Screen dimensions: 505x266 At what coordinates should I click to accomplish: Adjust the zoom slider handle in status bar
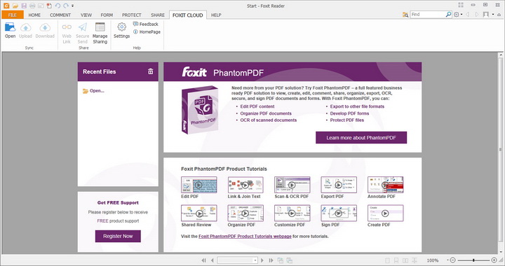click(473, 260)
